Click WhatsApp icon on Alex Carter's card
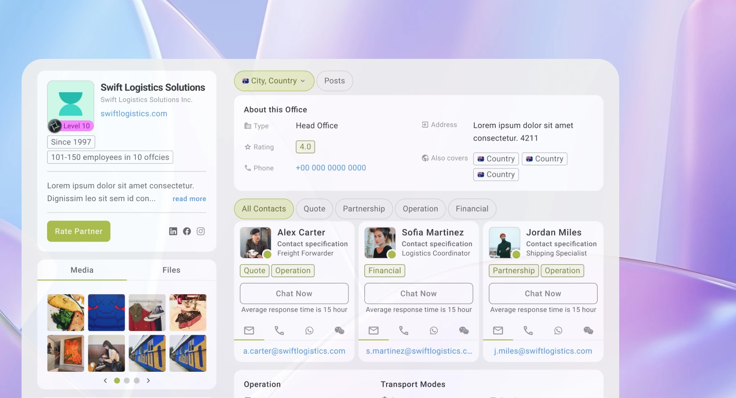Screen dimensions: 736x398 309,330
